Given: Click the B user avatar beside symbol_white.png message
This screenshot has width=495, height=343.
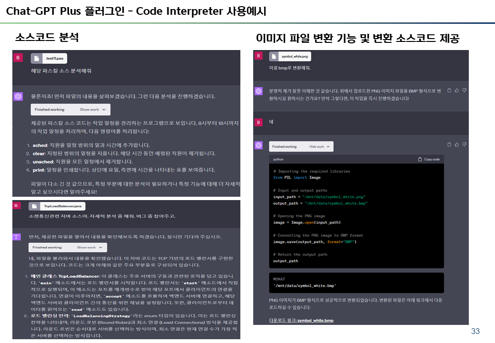Looking at the screenshot, I should click(258, 56).
